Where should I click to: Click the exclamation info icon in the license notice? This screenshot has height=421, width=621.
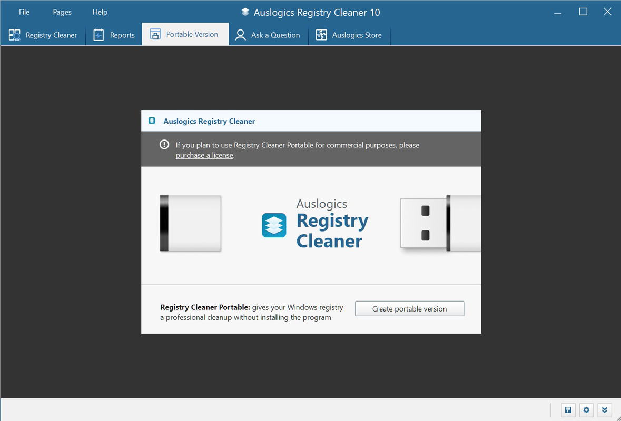pos(164,145)
